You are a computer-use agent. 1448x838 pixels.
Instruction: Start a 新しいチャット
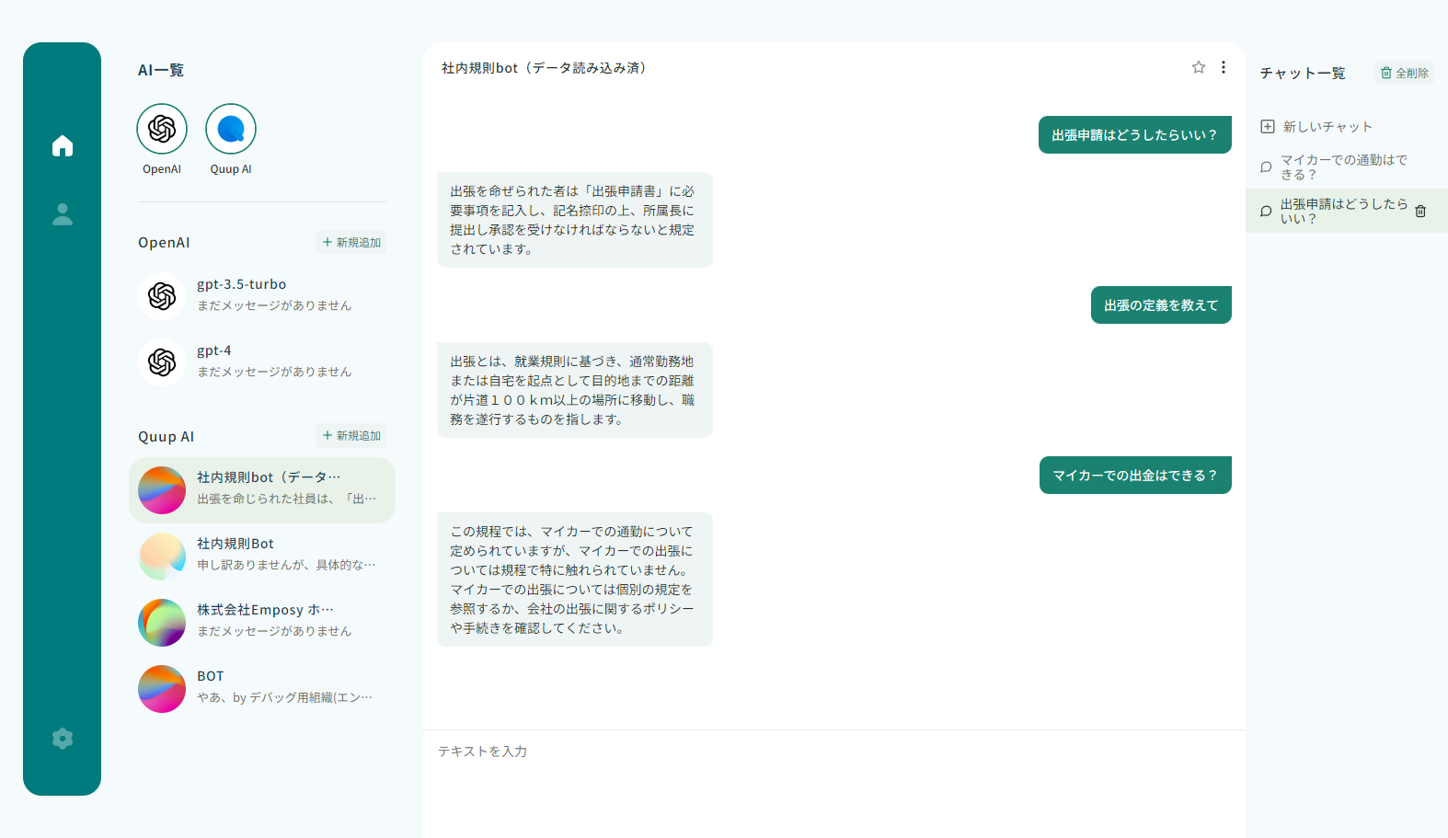click(x=1316, y=127)
